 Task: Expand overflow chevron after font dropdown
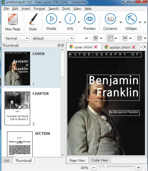tap(86, 38)
